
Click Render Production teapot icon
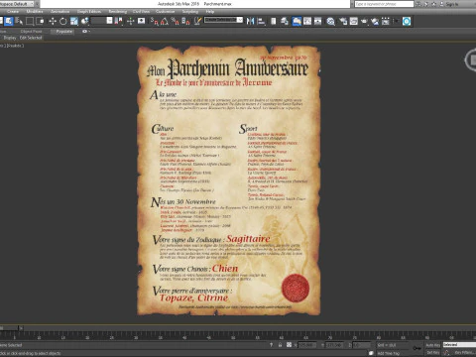[364, 21]
